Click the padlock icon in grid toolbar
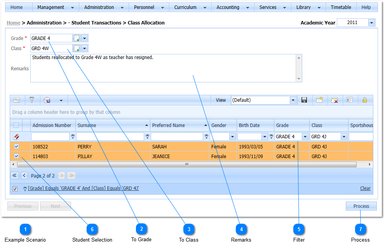385x249 pixels. [x=364, y=100]
